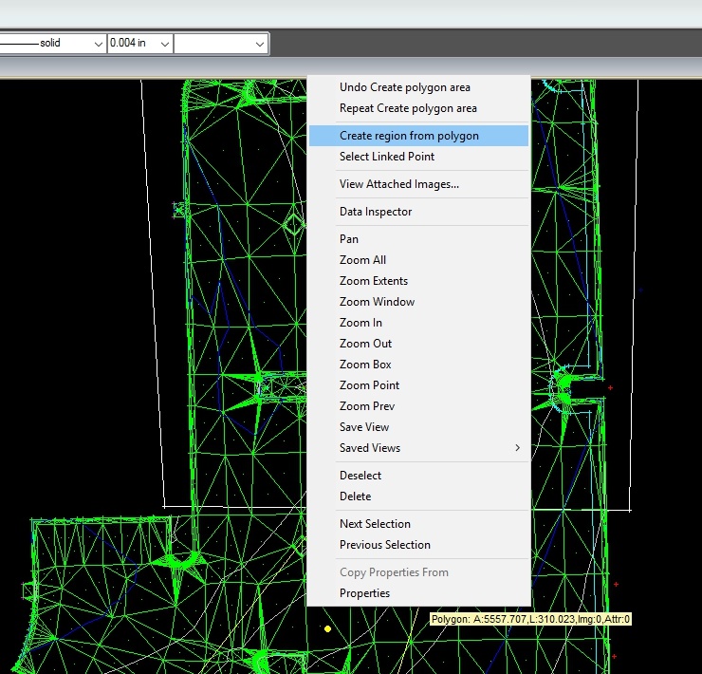Open Properties from the context menu
The width and height of the screenshot is (702, 674).
click(364, 593)
